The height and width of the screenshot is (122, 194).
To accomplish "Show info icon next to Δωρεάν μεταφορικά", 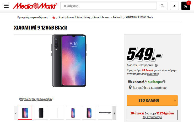I will click(156, 65).
